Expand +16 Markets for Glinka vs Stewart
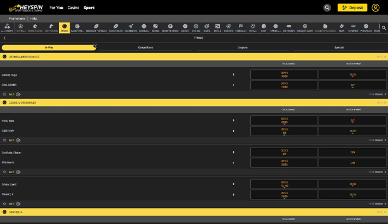 [x=377, y=203]
